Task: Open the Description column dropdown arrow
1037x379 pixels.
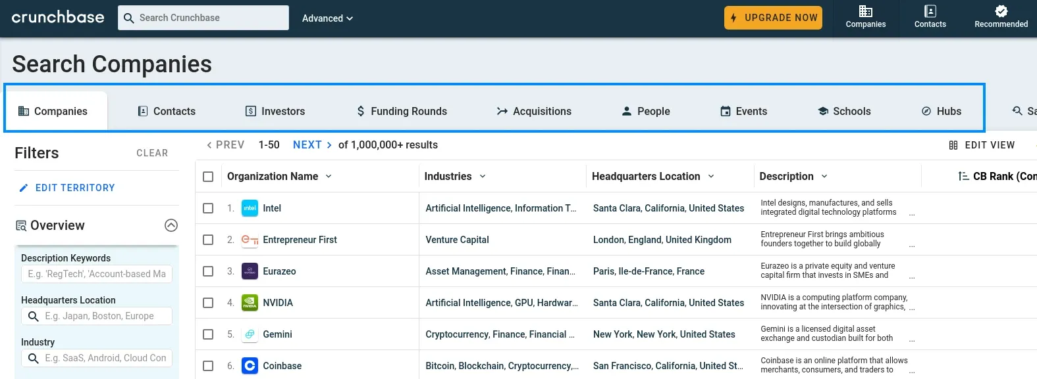Action: [824, 176]
